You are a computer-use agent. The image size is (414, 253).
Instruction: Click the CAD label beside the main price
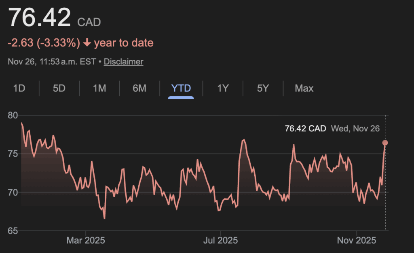point(89,22)
